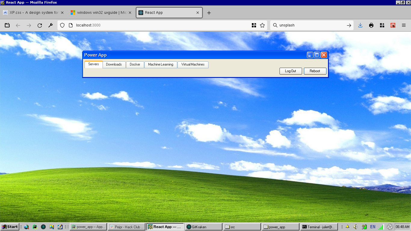Click the shield tracking protection icon
The height and width of the screenshot is (231, 411).
tap(62, 25)
